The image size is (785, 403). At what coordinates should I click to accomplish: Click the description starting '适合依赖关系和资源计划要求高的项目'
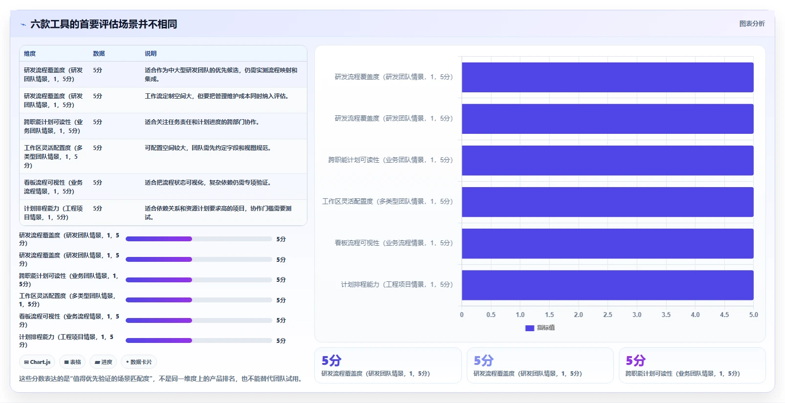(x=218, y=213)
